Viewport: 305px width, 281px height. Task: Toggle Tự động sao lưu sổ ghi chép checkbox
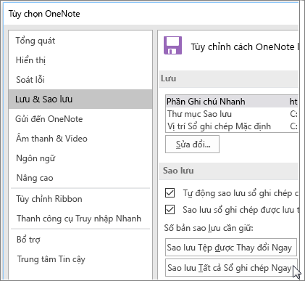(170, 193)
